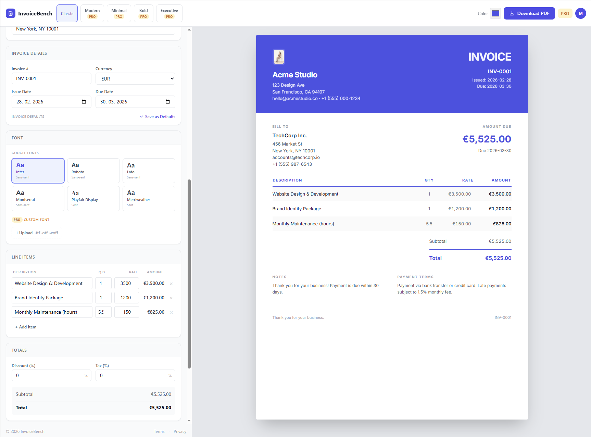This screenshot has width=591, height=437.
Task: Select the Roboto font
Action: (x=93, y=171)
